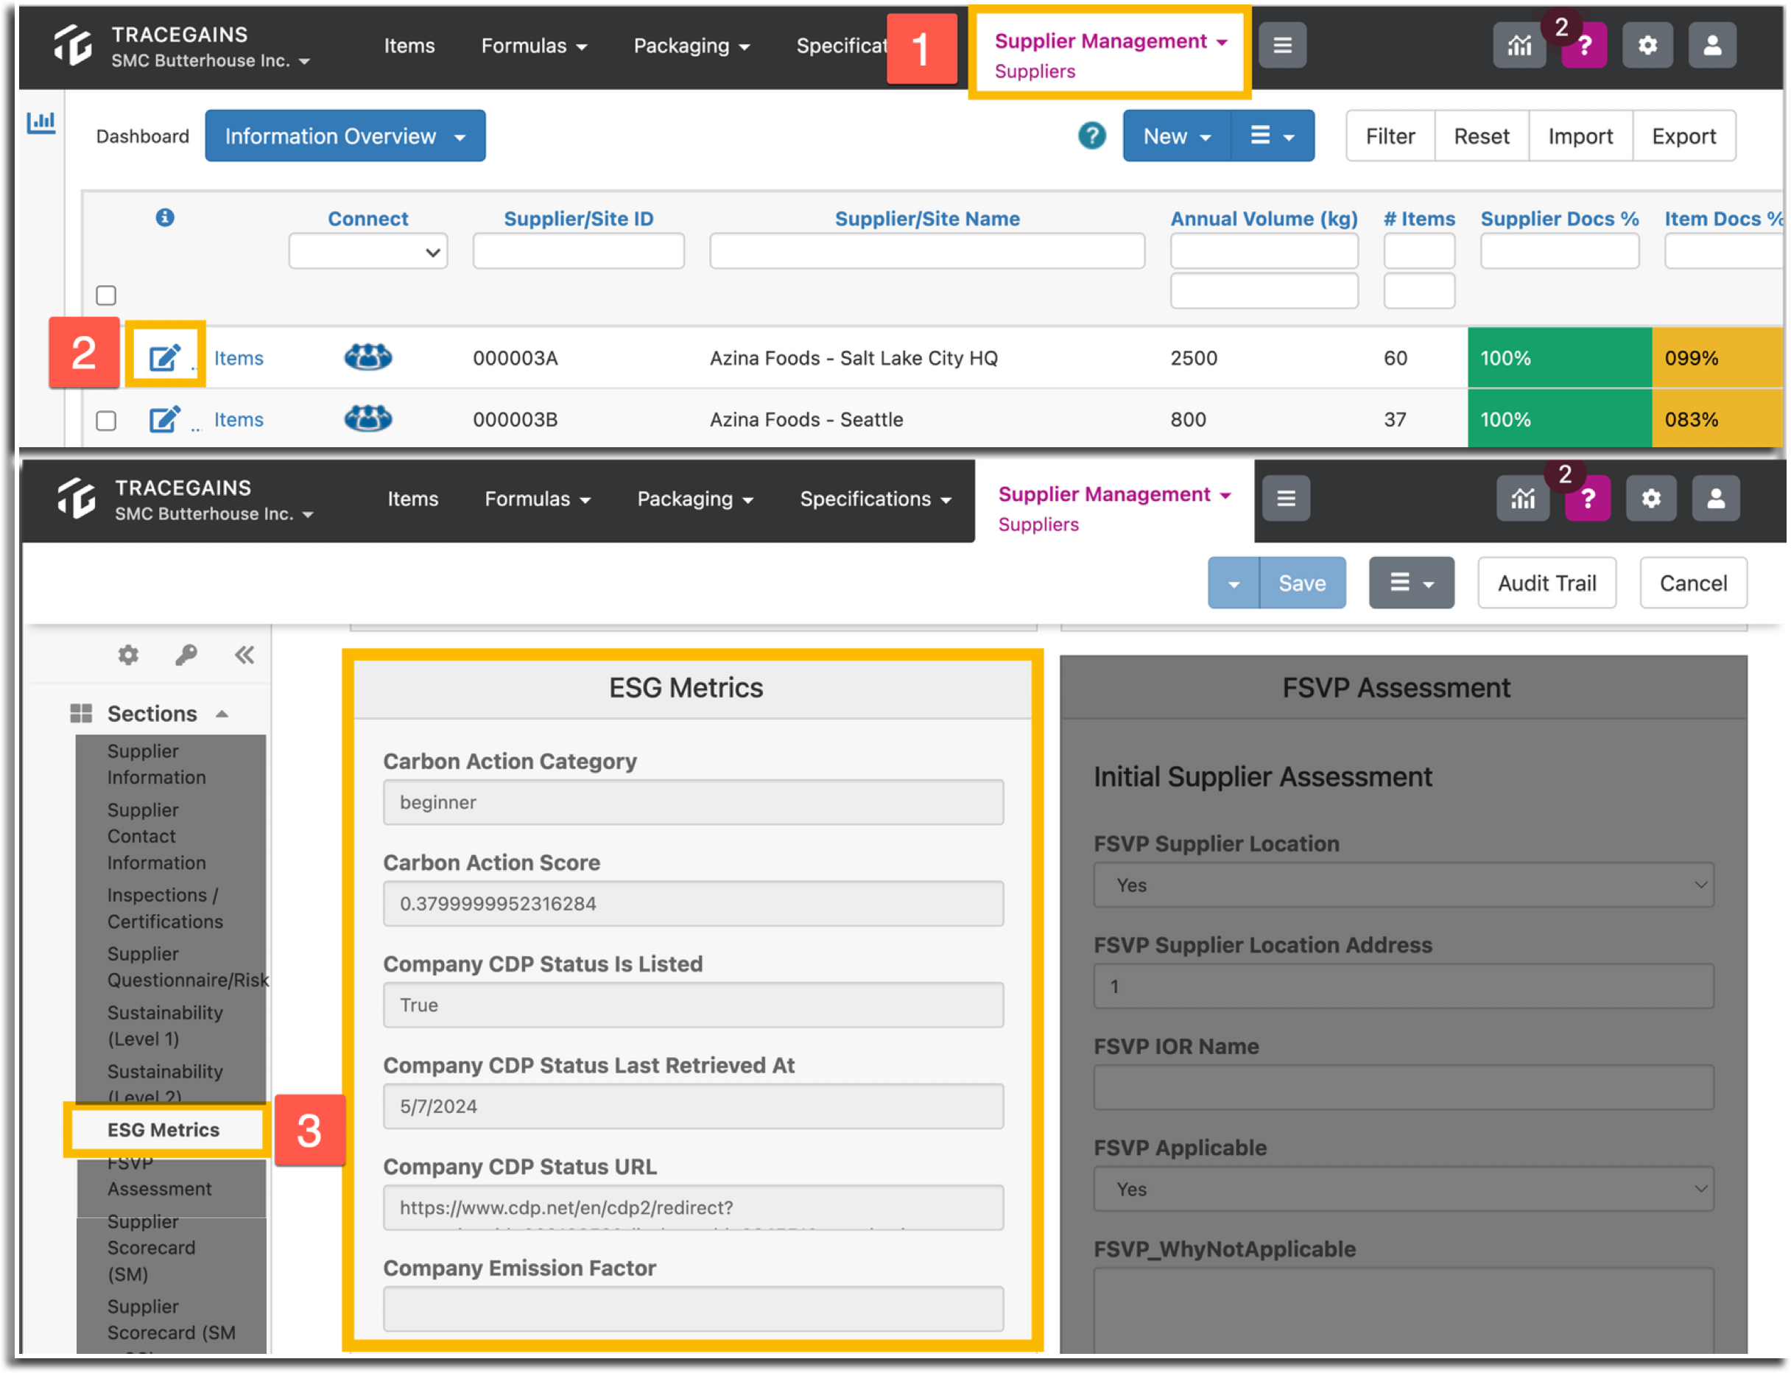Click the magenta help question mark in the lower navbar

(1587, 499)
